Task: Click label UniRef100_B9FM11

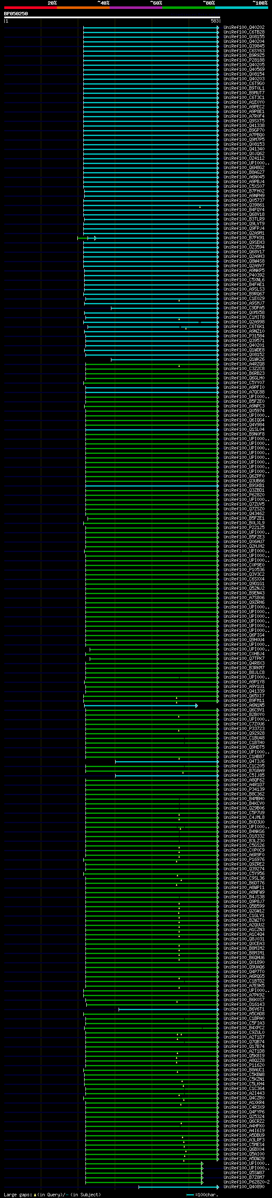Action: pos(244,700)
